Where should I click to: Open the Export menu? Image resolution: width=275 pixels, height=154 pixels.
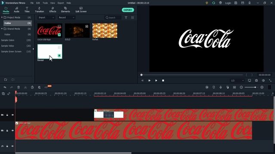(61, 3)
